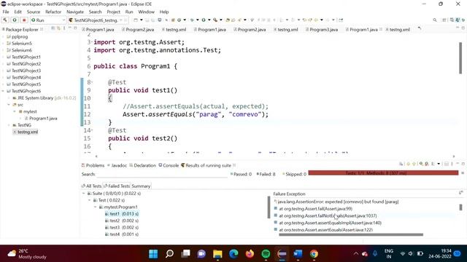Viewport: 467px width, 262px height.
Task: Collapse the TestNGProject6 project node
Action: [x=3, y=91]
